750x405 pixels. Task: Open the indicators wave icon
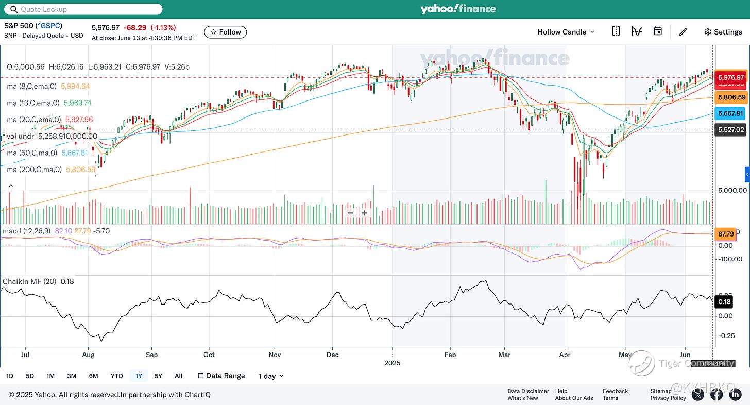637,31
